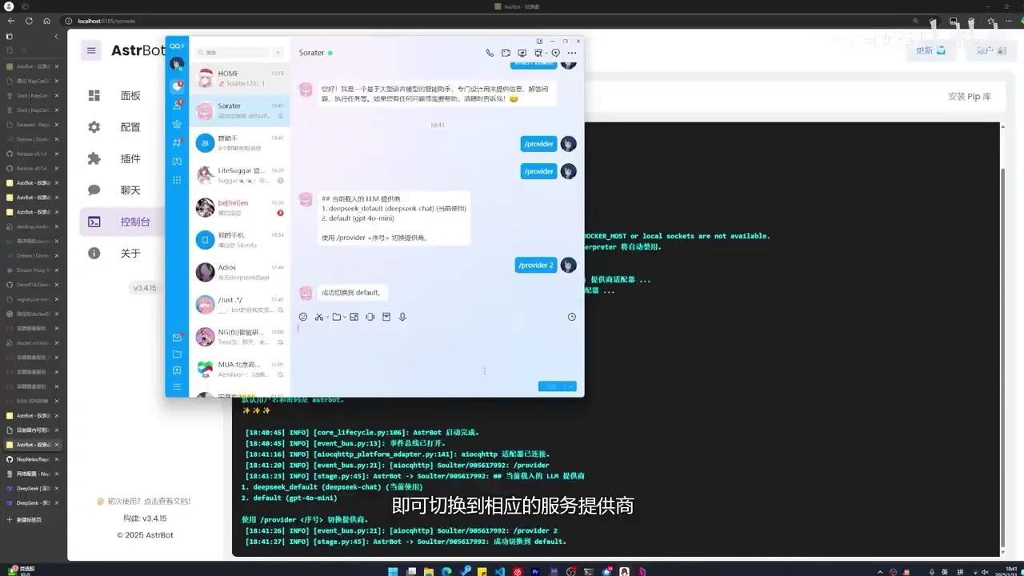Open the 关于 about page in AstrBot
The height and width of the screenshot is (576, 1024).
[122, 253]
